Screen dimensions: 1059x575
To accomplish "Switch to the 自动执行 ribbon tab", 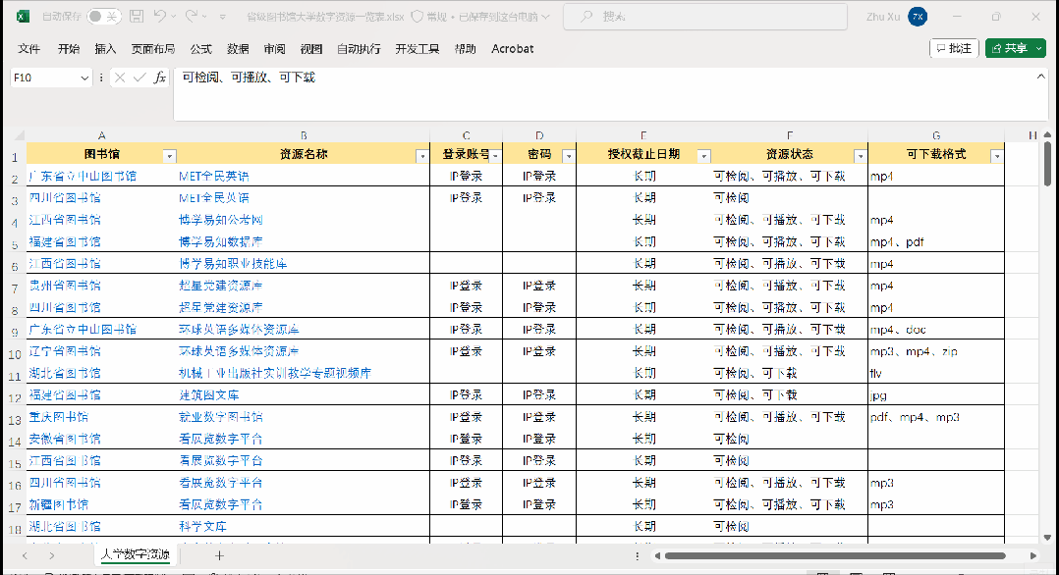I will click(x=359, y=49).
